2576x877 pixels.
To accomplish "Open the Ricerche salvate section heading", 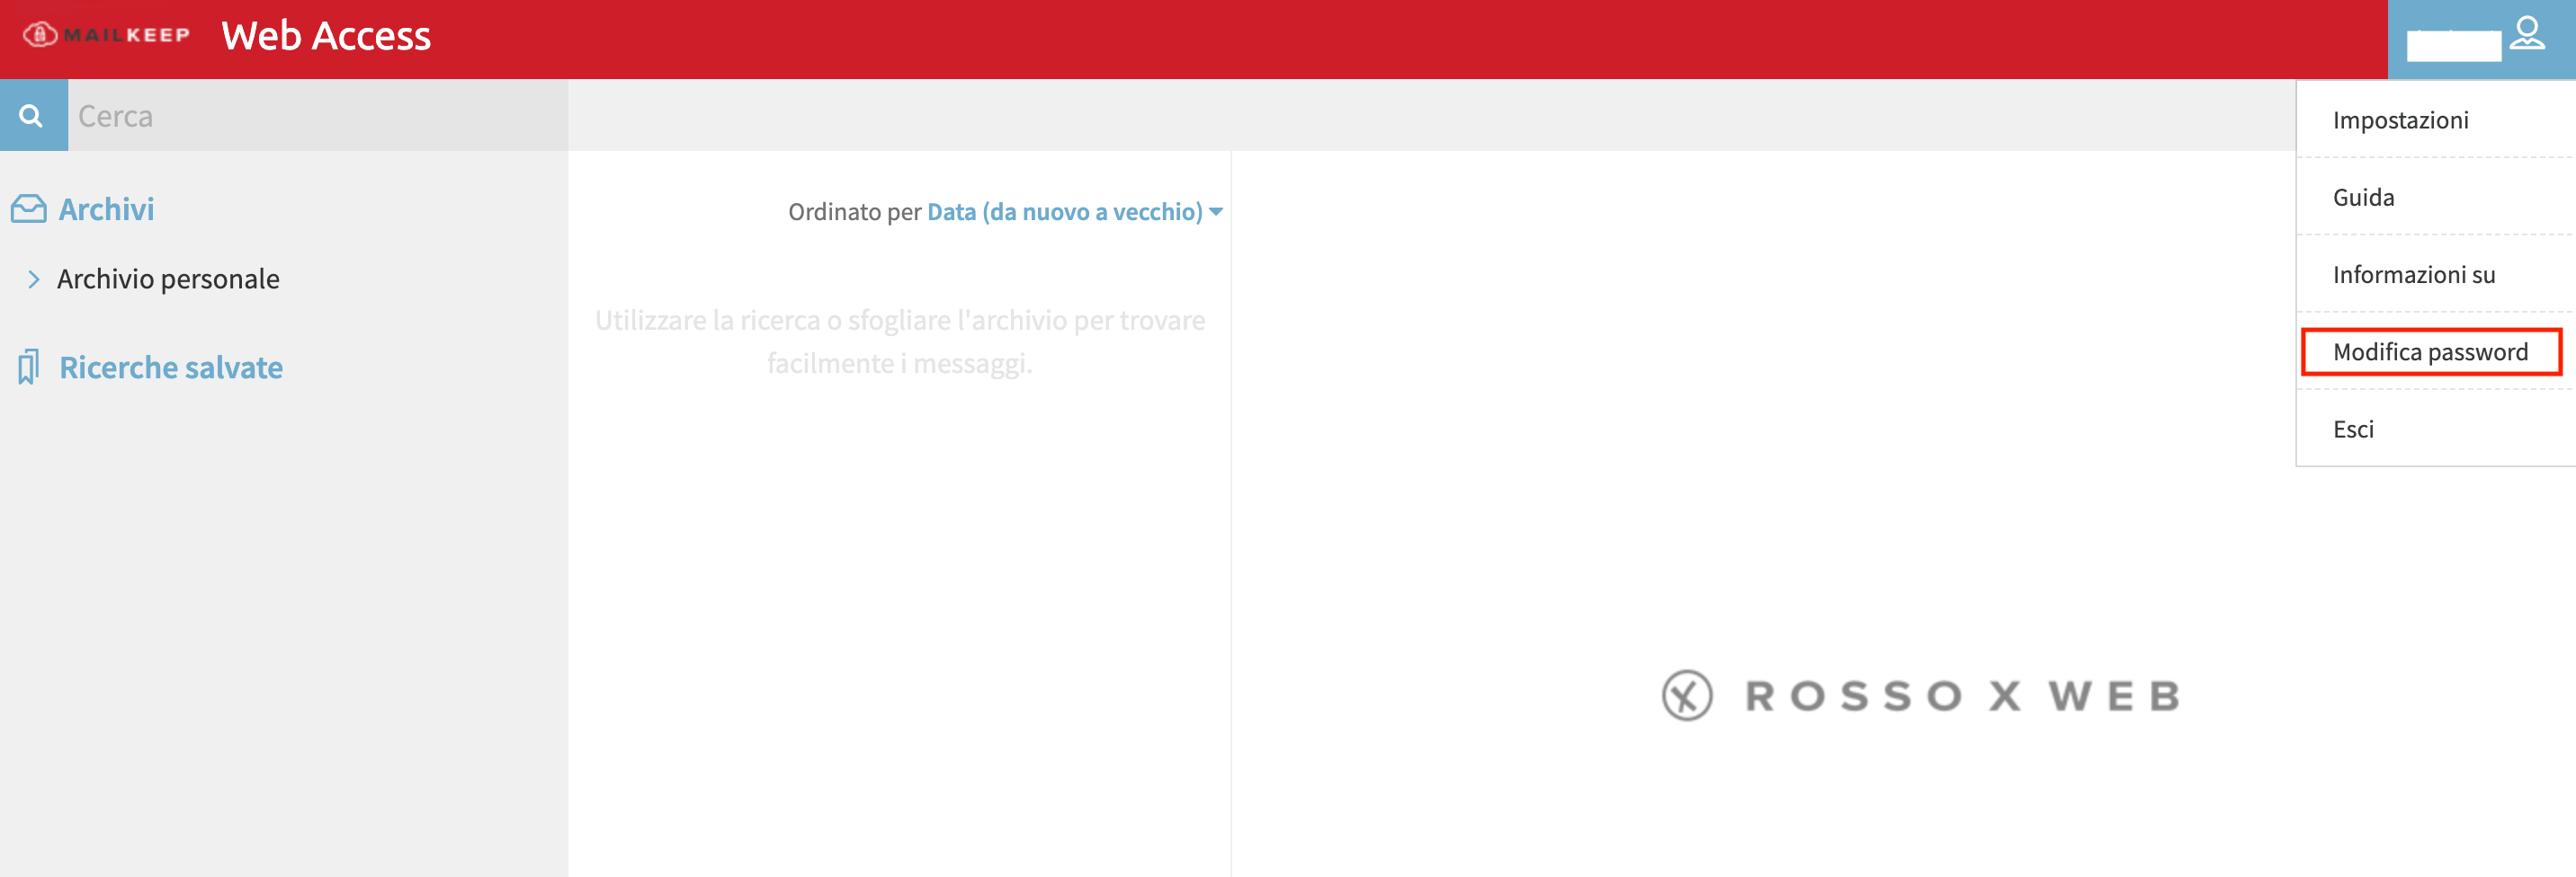I will [x=171, y=368].
